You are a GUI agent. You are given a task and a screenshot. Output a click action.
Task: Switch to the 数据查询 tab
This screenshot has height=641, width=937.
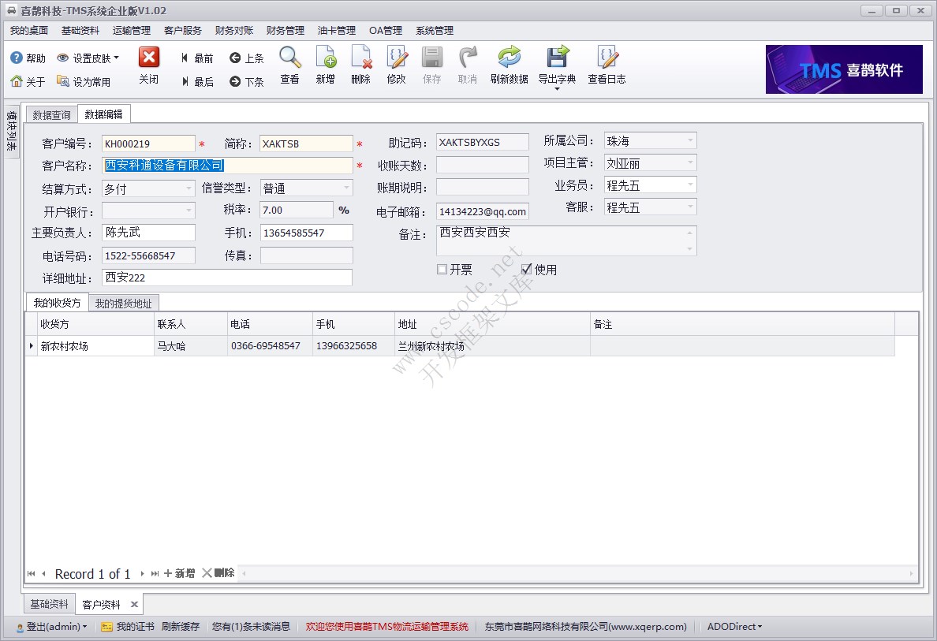(x=52, y=114)
